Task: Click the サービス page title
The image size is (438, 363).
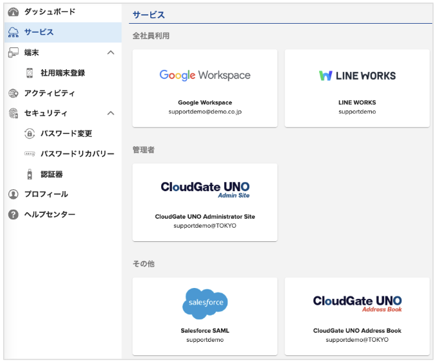Action: 148,15
